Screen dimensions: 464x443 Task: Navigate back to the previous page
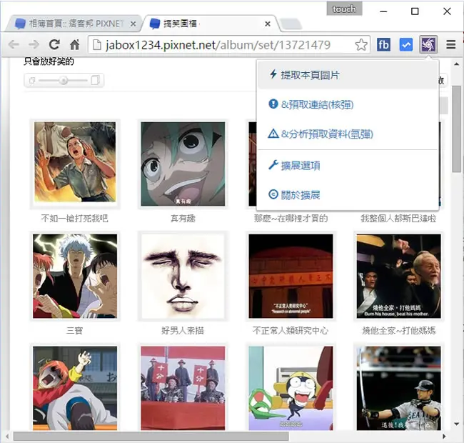(x=14, y=45)
